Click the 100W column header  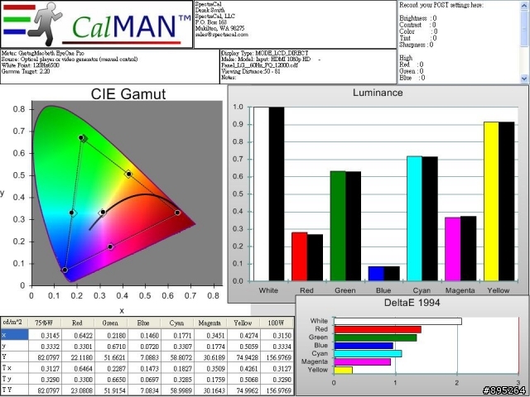(276, 323)
